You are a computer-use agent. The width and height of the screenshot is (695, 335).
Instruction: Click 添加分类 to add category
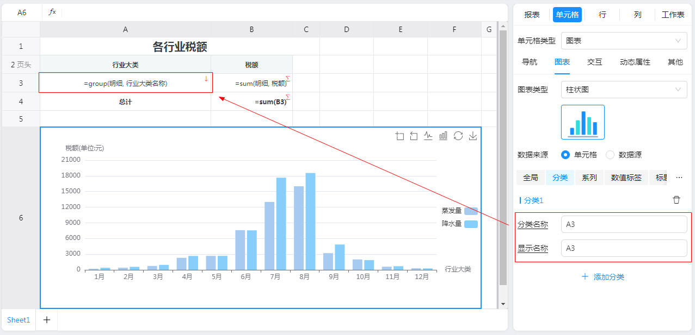pyautogui.click(x=603, y=277)
